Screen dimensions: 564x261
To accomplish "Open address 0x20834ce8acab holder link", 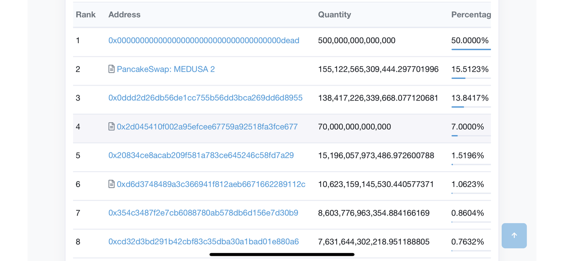I will tap(201, 156).
